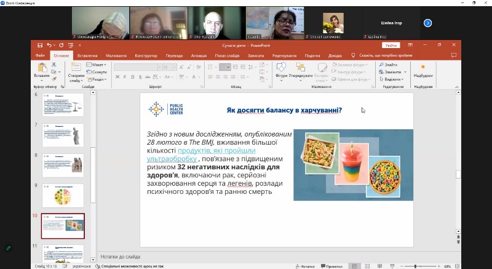Click the spell check status icon

65,266
